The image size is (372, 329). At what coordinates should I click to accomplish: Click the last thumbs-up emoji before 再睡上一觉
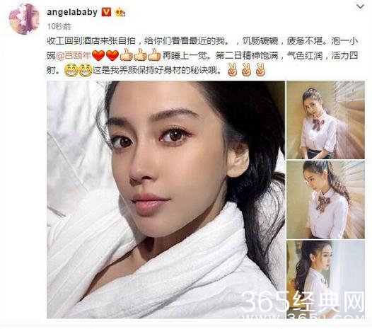[154, 55]
